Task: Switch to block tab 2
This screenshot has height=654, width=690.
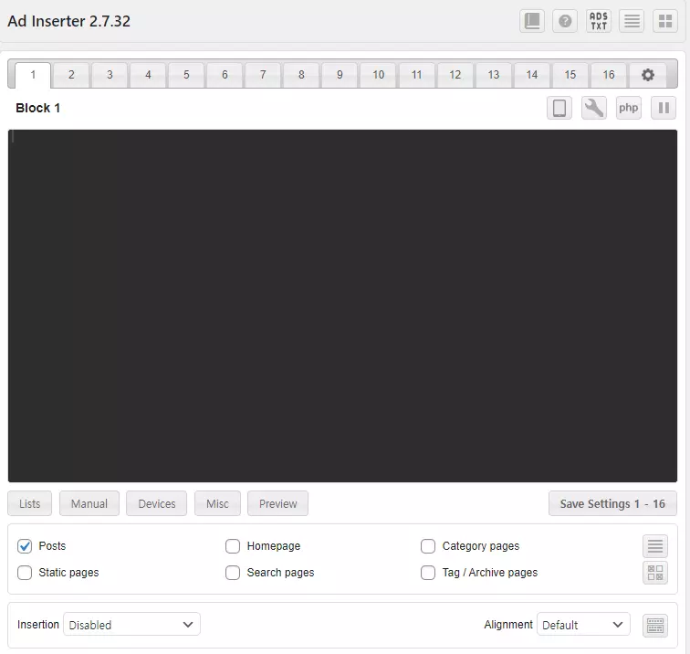Action: click(x=71, y=75)
